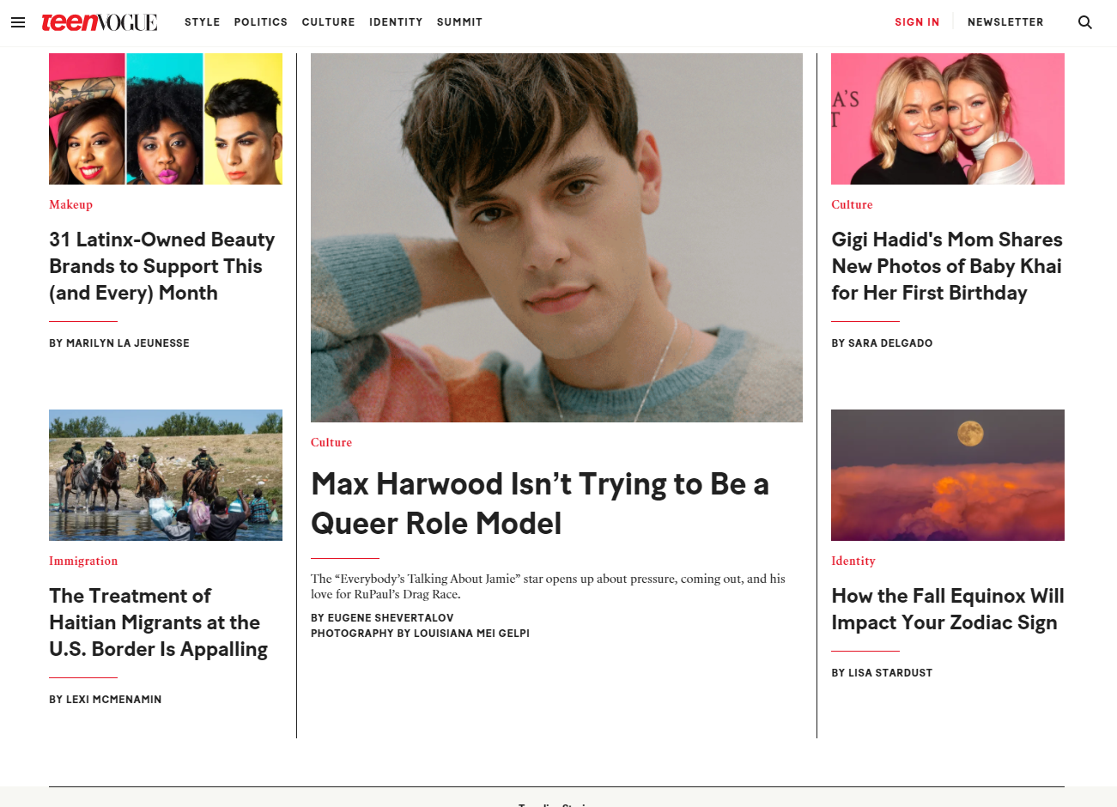The image size is (1117, 807).
Task: Open the Latinx-Owned Beauty Brands thumbnail
Action: pos(166,118)
